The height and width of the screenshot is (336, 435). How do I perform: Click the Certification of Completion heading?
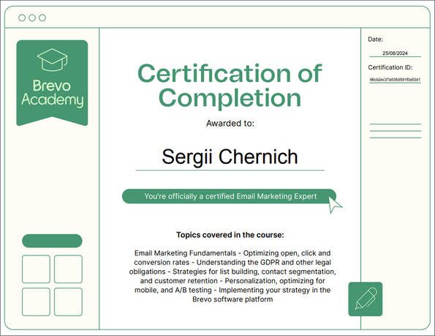coord(230,86)
